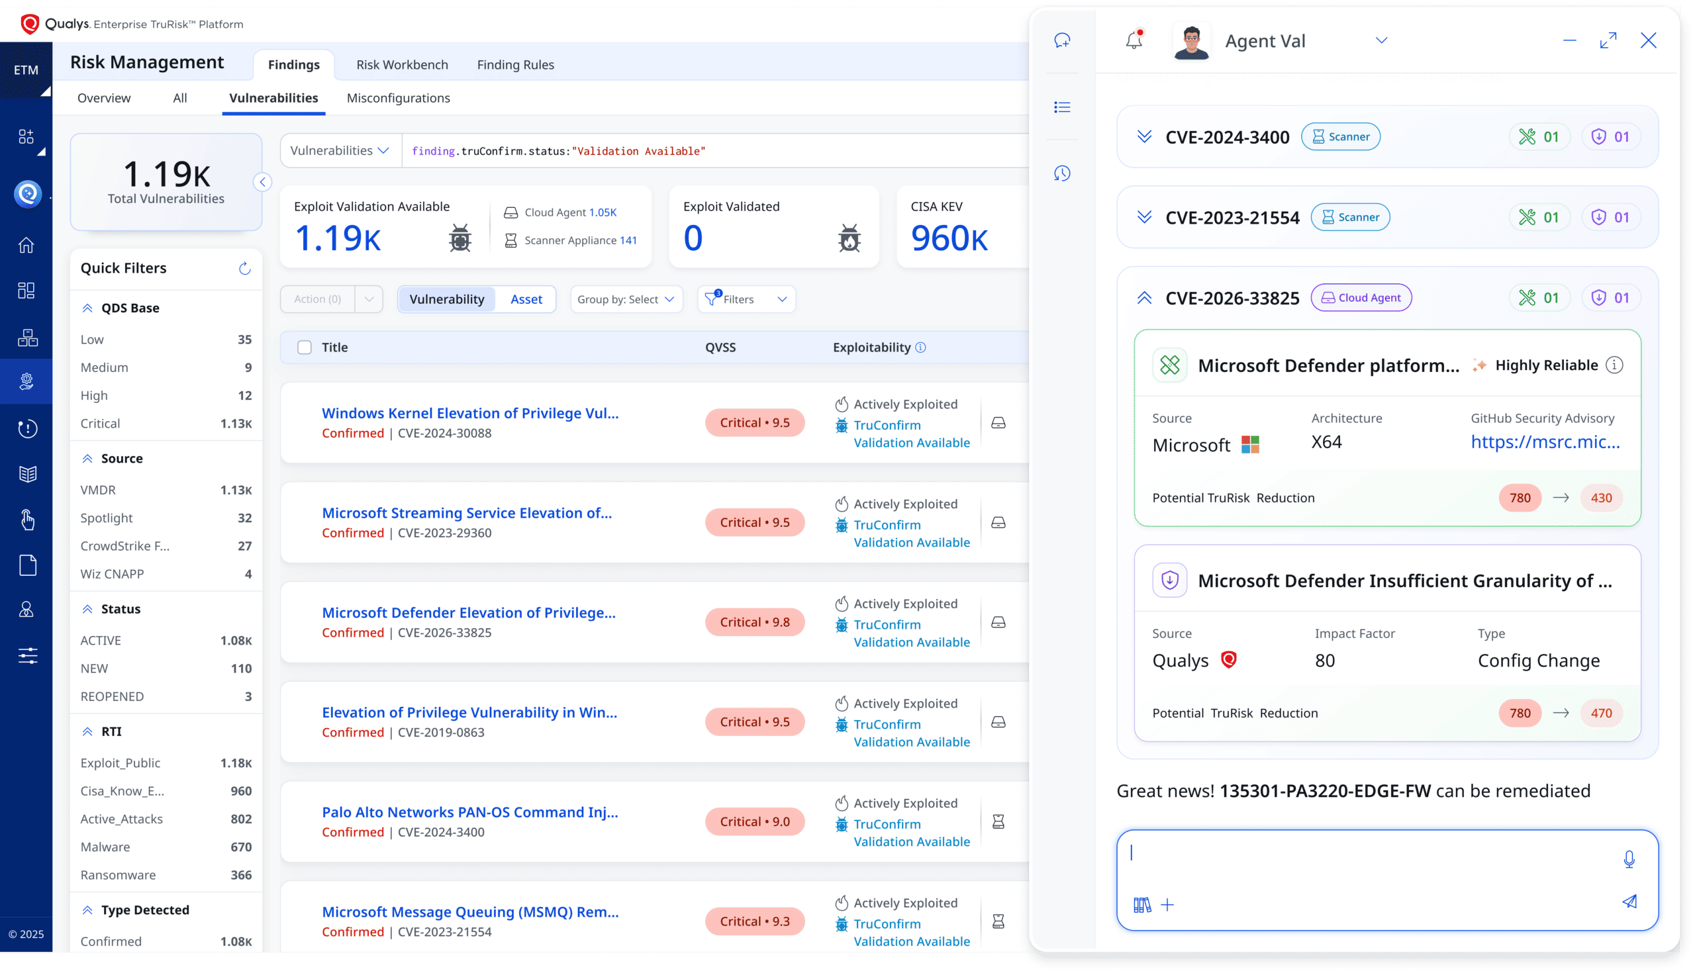
Task: Open the prompt library books icon
Action: (1141, 905)
